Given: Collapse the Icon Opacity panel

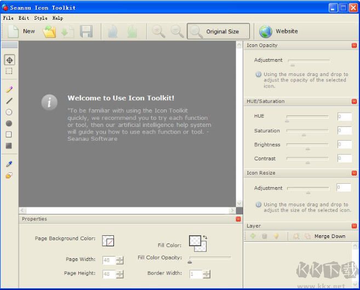Looking at the screenshot, I should 354,46.
